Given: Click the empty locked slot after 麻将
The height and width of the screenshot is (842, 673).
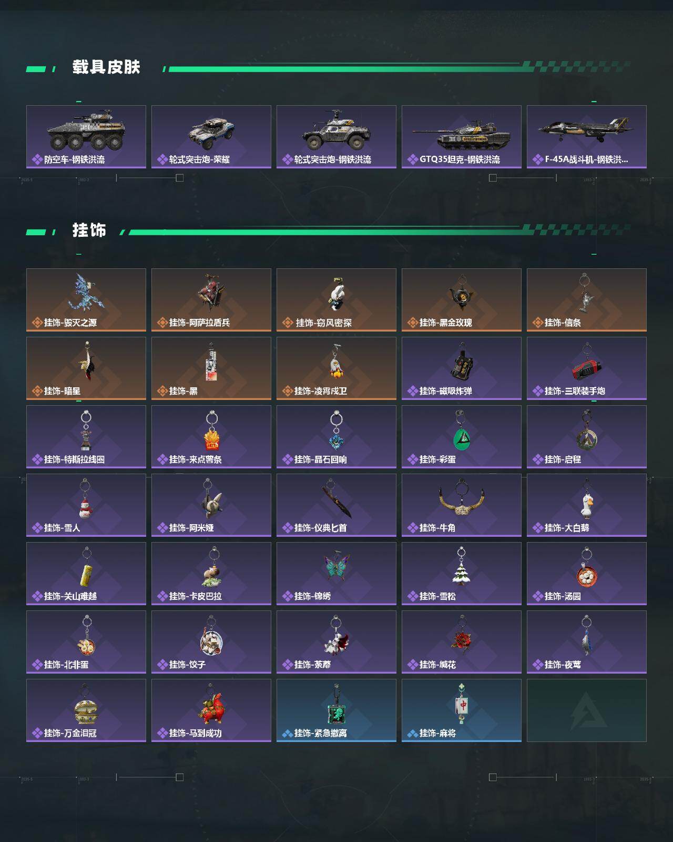Looking at the screenshot, I should coord(587,710).
